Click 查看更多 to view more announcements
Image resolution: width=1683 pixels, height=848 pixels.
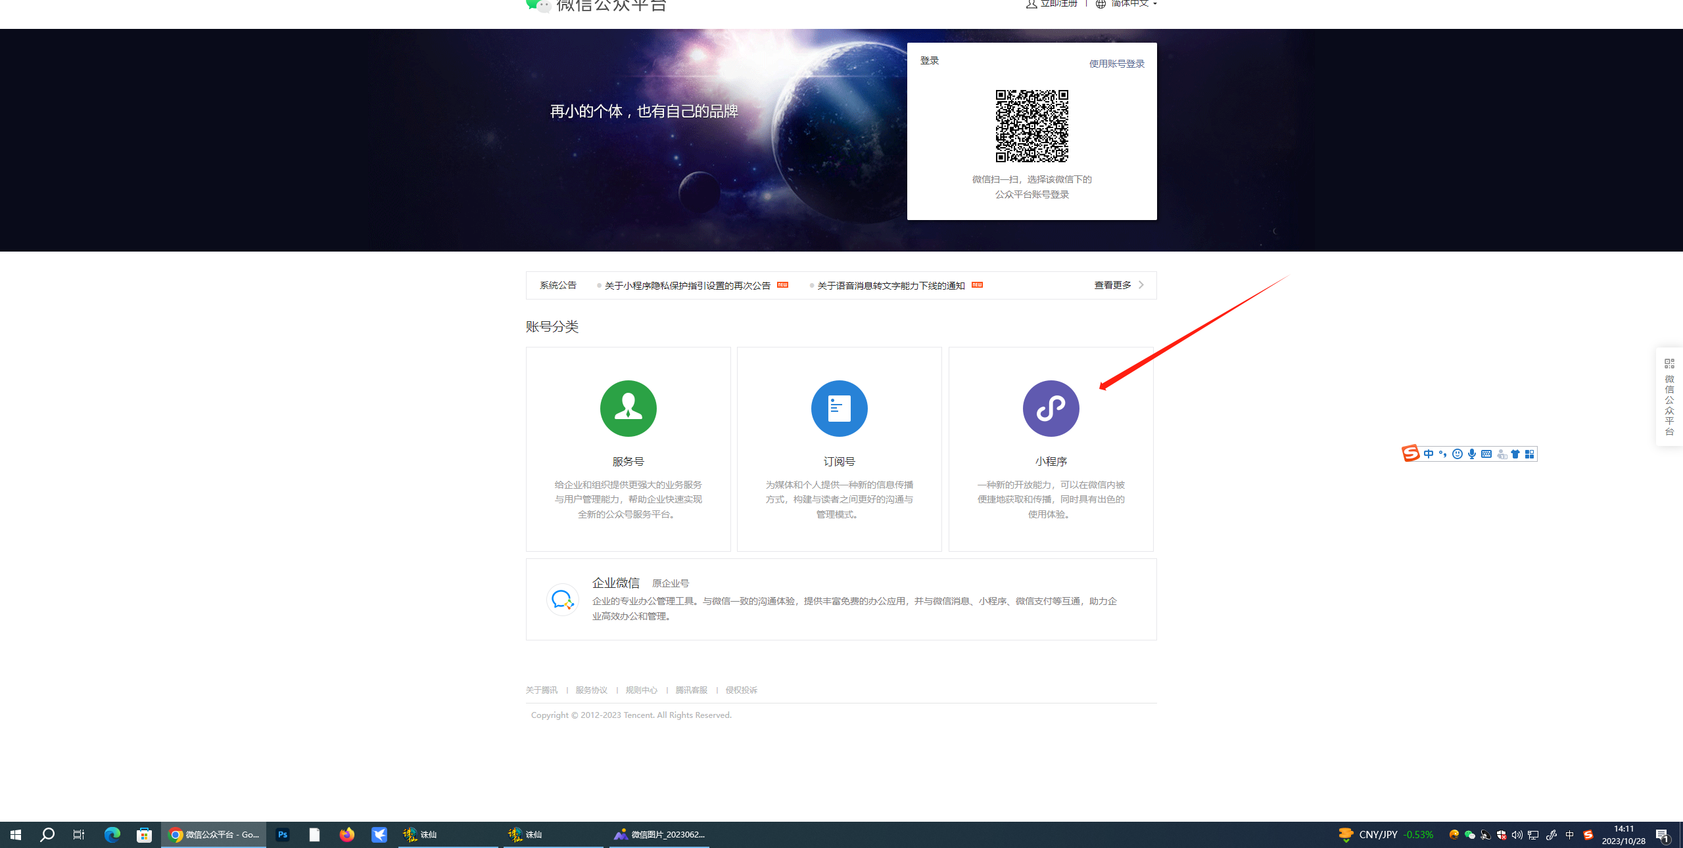coord(1119,285)
